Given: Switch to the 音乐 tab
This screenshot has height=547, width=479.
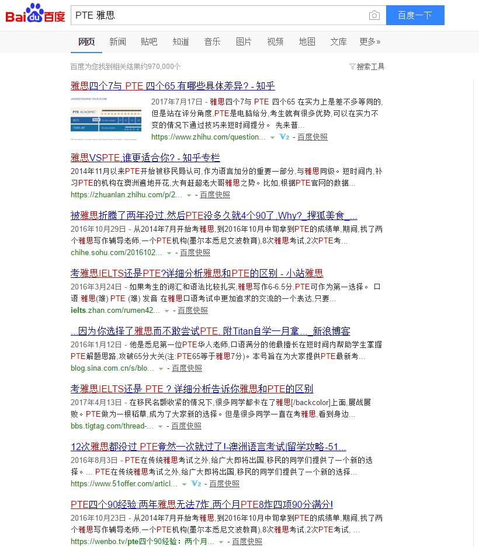Looking at the screenshot, I should 212,41.
